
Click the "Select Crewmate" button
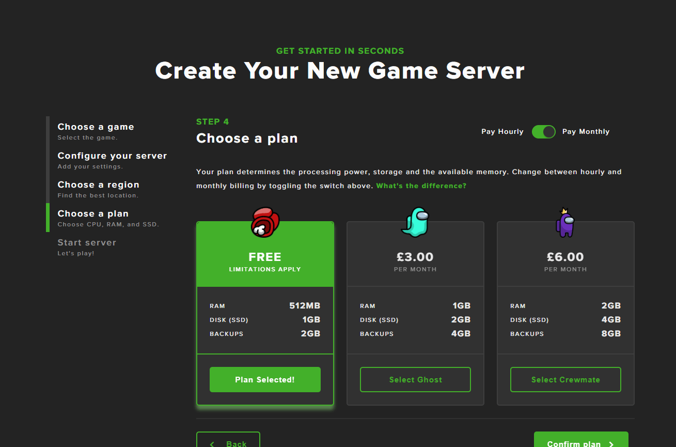tap(565, 379)
